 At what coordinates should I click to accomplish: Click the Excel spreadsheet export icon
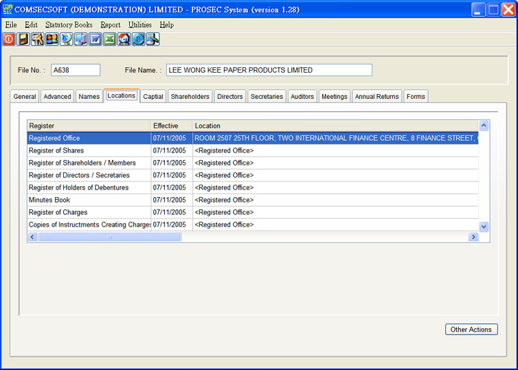click(x=110, y=39)
